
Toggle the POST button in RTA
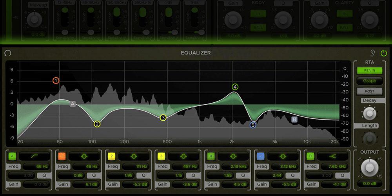pyautogui.click(x=370, y=91)
